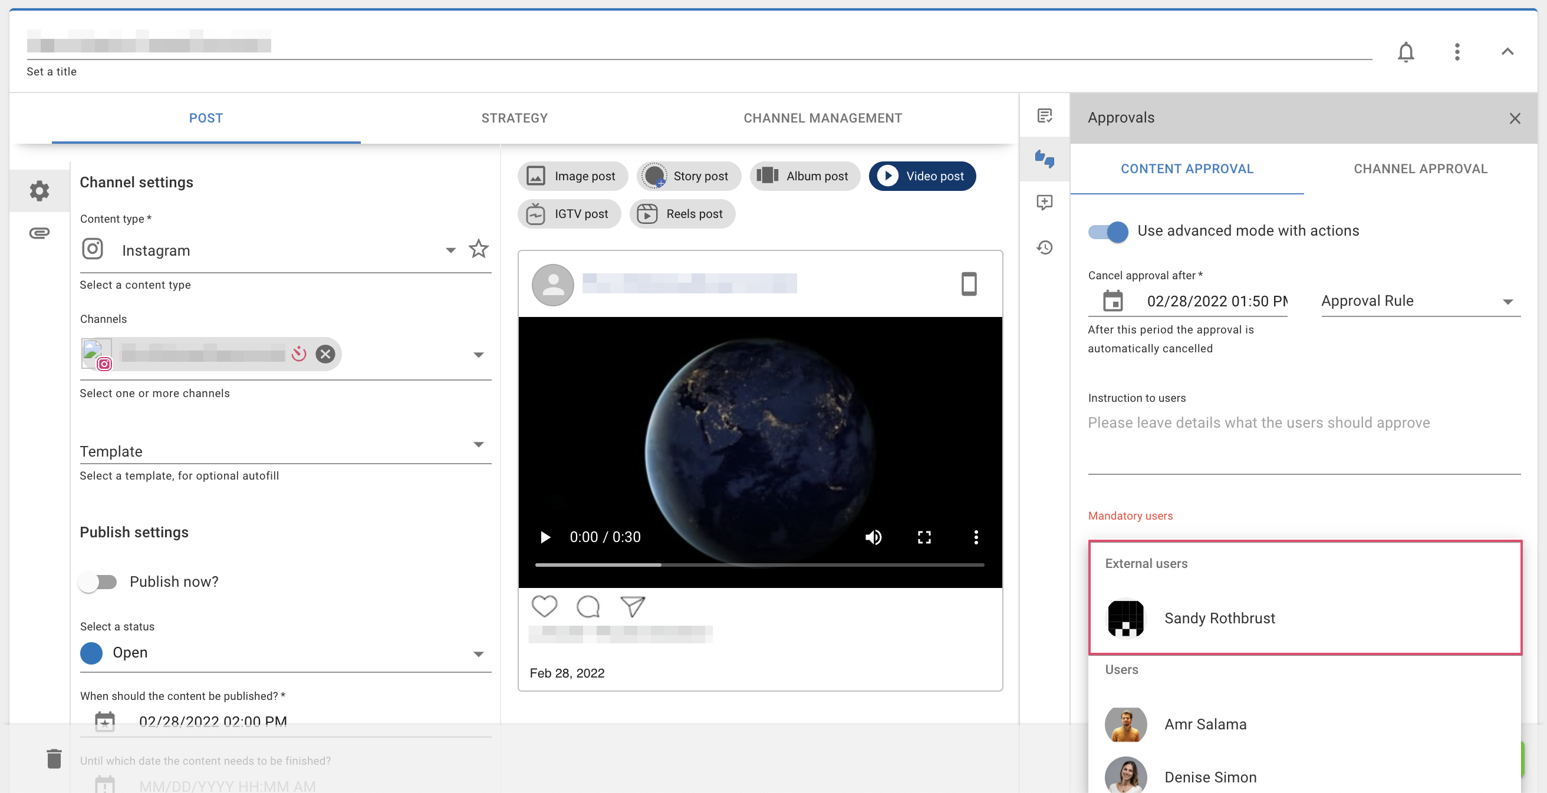The image size is (1547, 793).
Task: Collapse the header with the chevron up
Action: point(1507,52)
